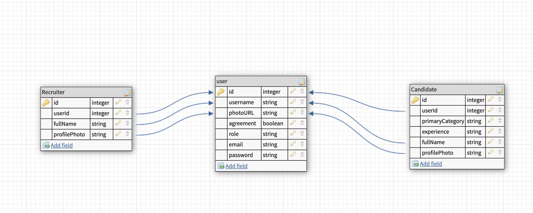Click pencil icon for Candidate id field
Image resolution: width=533 pixels, height=213 pixels.
[x=491, y=99]
